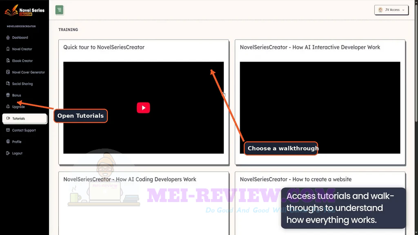Open the Bonus page
Viewport: 418px width, 235px height.
(x=16, y=95)
